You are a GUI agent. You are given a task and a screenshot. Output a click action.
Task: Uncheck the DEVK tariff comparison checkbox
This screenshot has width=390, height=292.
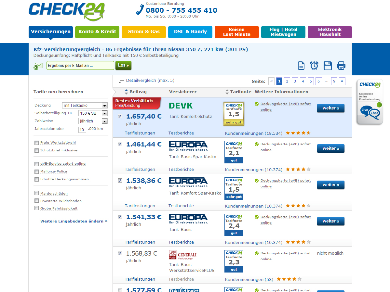(120, 116)
